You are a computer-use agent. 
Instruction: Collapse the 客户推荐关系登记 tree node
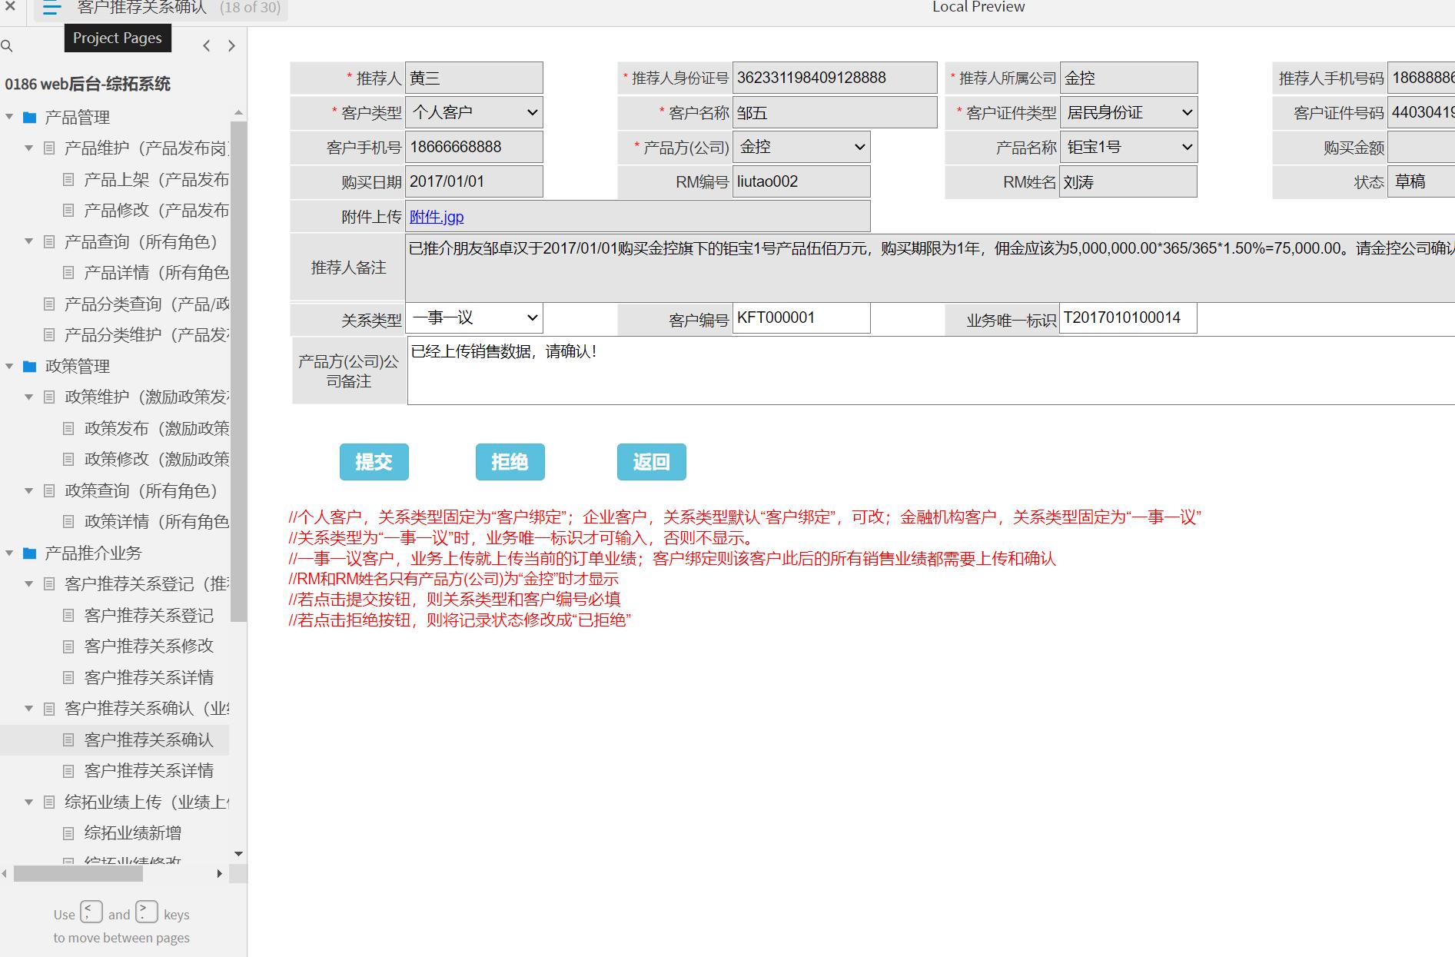point(28,584)
